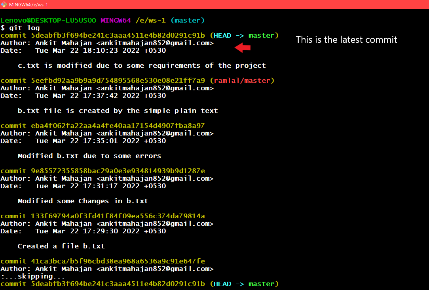Click the HEAD -> master label on top commit
The height and width of the screenshot is (290, 429).
(244, 36)
